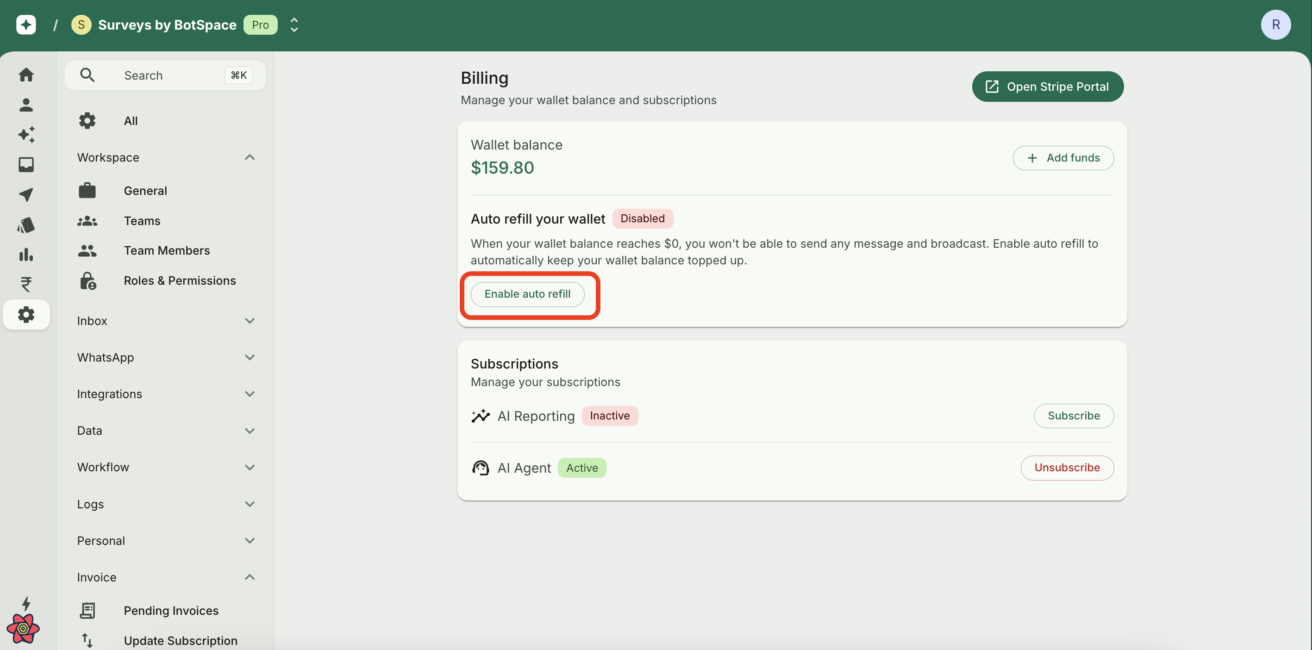
Task: Open the workspace switcher arrows
Action: (294, 25)
